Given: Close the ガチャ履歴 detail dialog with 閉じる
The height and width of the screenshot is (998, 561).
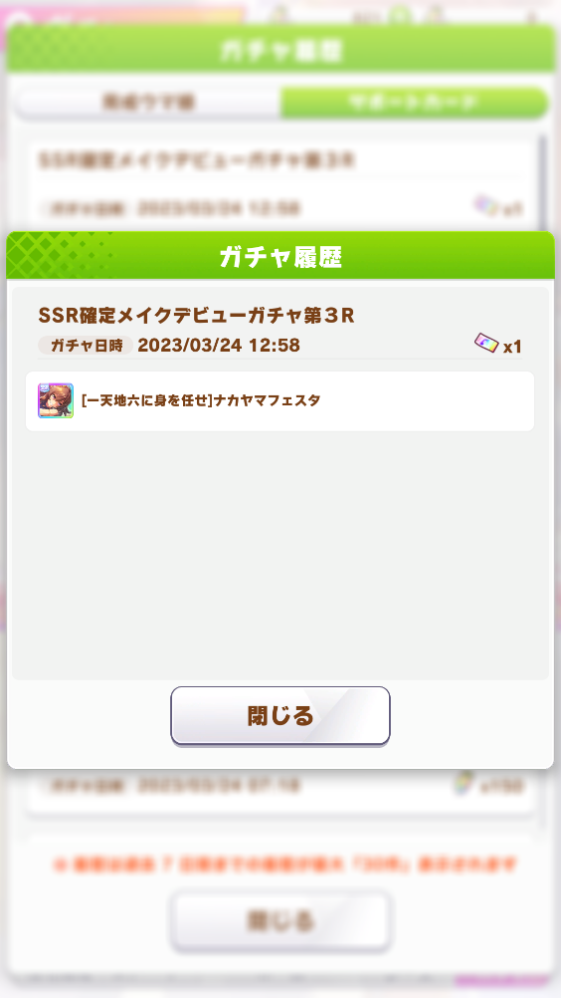Looking at the screenshot, I should pos(280,715).
